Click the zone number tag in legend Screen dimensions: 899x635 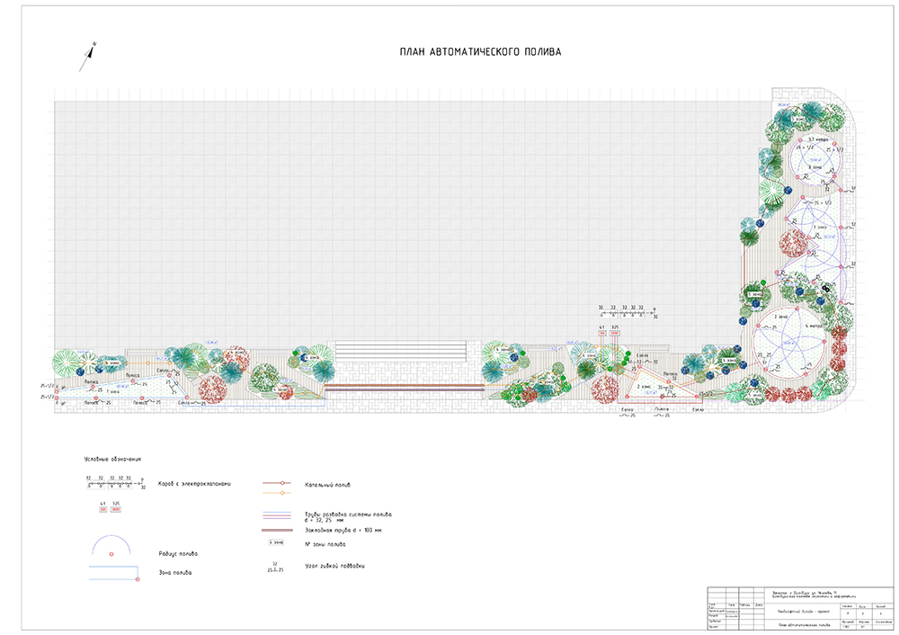[x=278, y=542]
